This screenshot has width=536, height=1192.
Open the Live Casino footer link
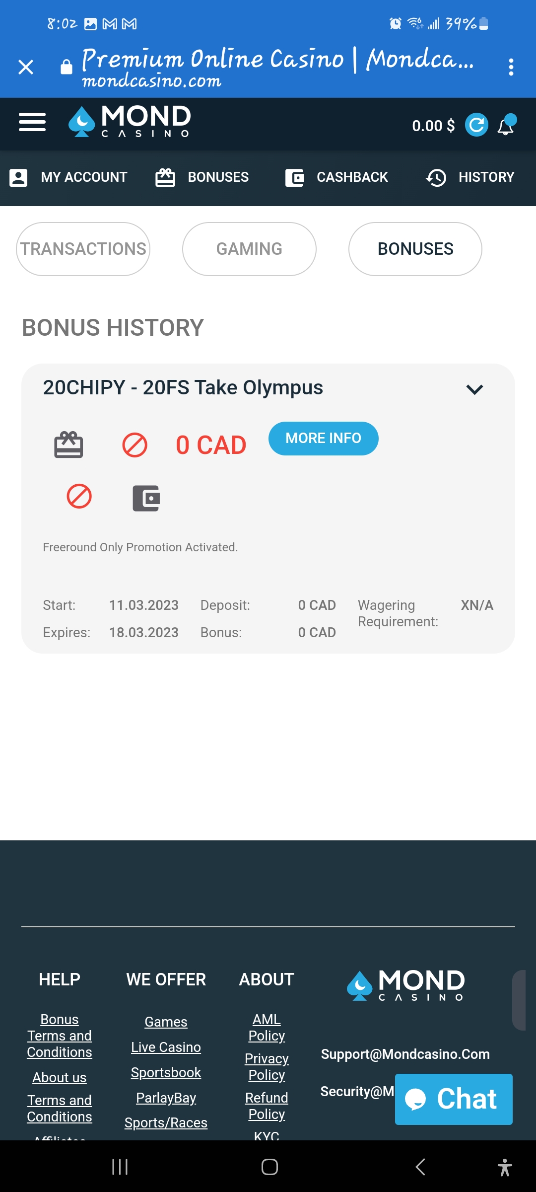tap(166, 1047)
